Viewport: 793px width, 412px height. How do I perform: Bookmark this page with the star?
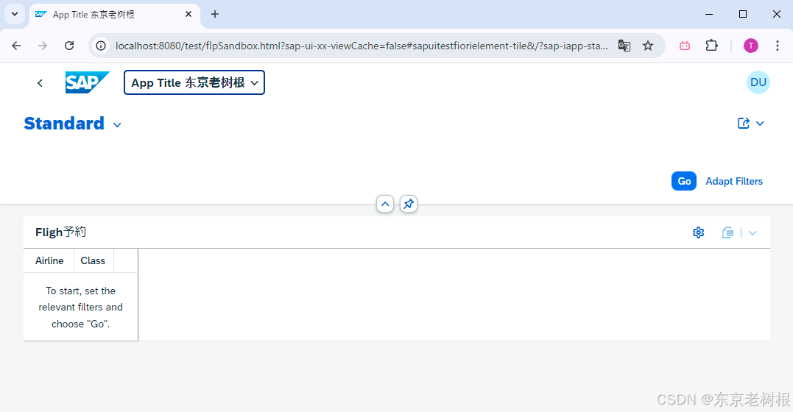pos(648,46)
